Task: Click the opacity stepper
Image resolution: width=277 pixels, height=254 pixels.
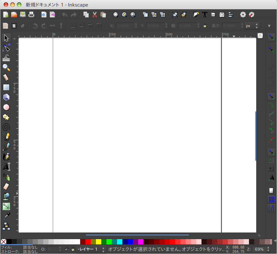Action: [x=60, y=249]
